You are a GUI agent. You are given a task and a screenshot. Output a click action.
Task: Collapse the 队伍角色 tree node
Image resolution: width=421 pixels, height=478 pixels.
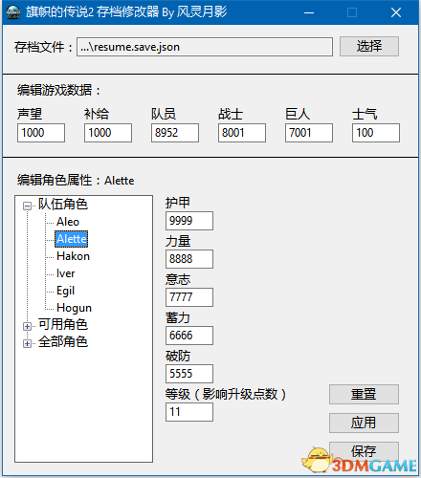click(27, 206)
